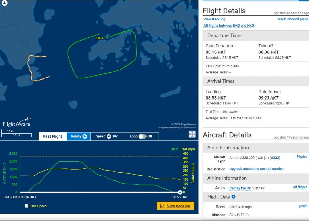Click the HKG airport marker on map
Viewport: 309px width, 221px height.
pos(104,37)
